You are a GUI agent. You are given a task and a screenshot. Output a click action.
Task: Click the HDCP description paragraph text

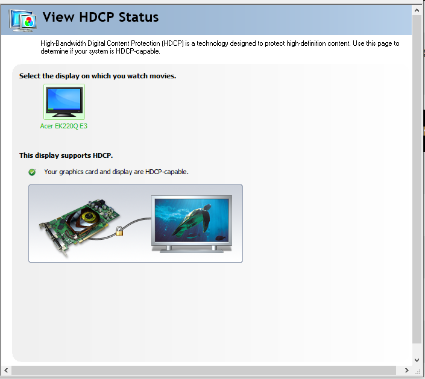220,47
